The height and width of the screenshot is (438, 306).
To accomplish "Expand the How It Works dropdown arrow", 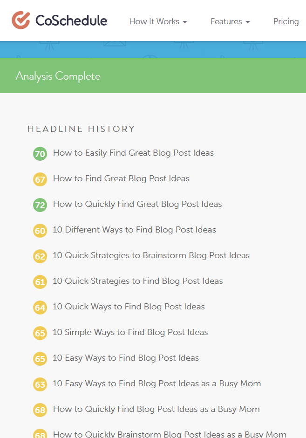I will pyautogui.click(x=185, y=22).
